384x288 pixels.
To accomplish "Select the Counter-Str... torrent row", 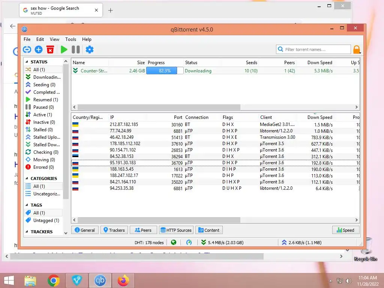I will coord(216,71).
